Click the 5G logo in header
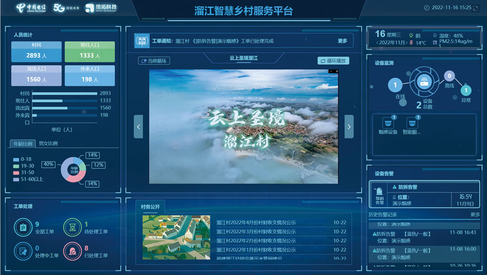This screenshot has width=487, height=275. click(66, 8)
